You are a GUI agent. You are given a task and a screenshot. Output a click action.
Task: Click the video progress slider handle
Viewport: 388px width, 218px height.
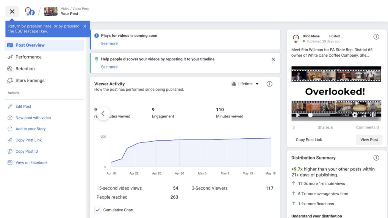pyautogui.click(x=310, y=115)
